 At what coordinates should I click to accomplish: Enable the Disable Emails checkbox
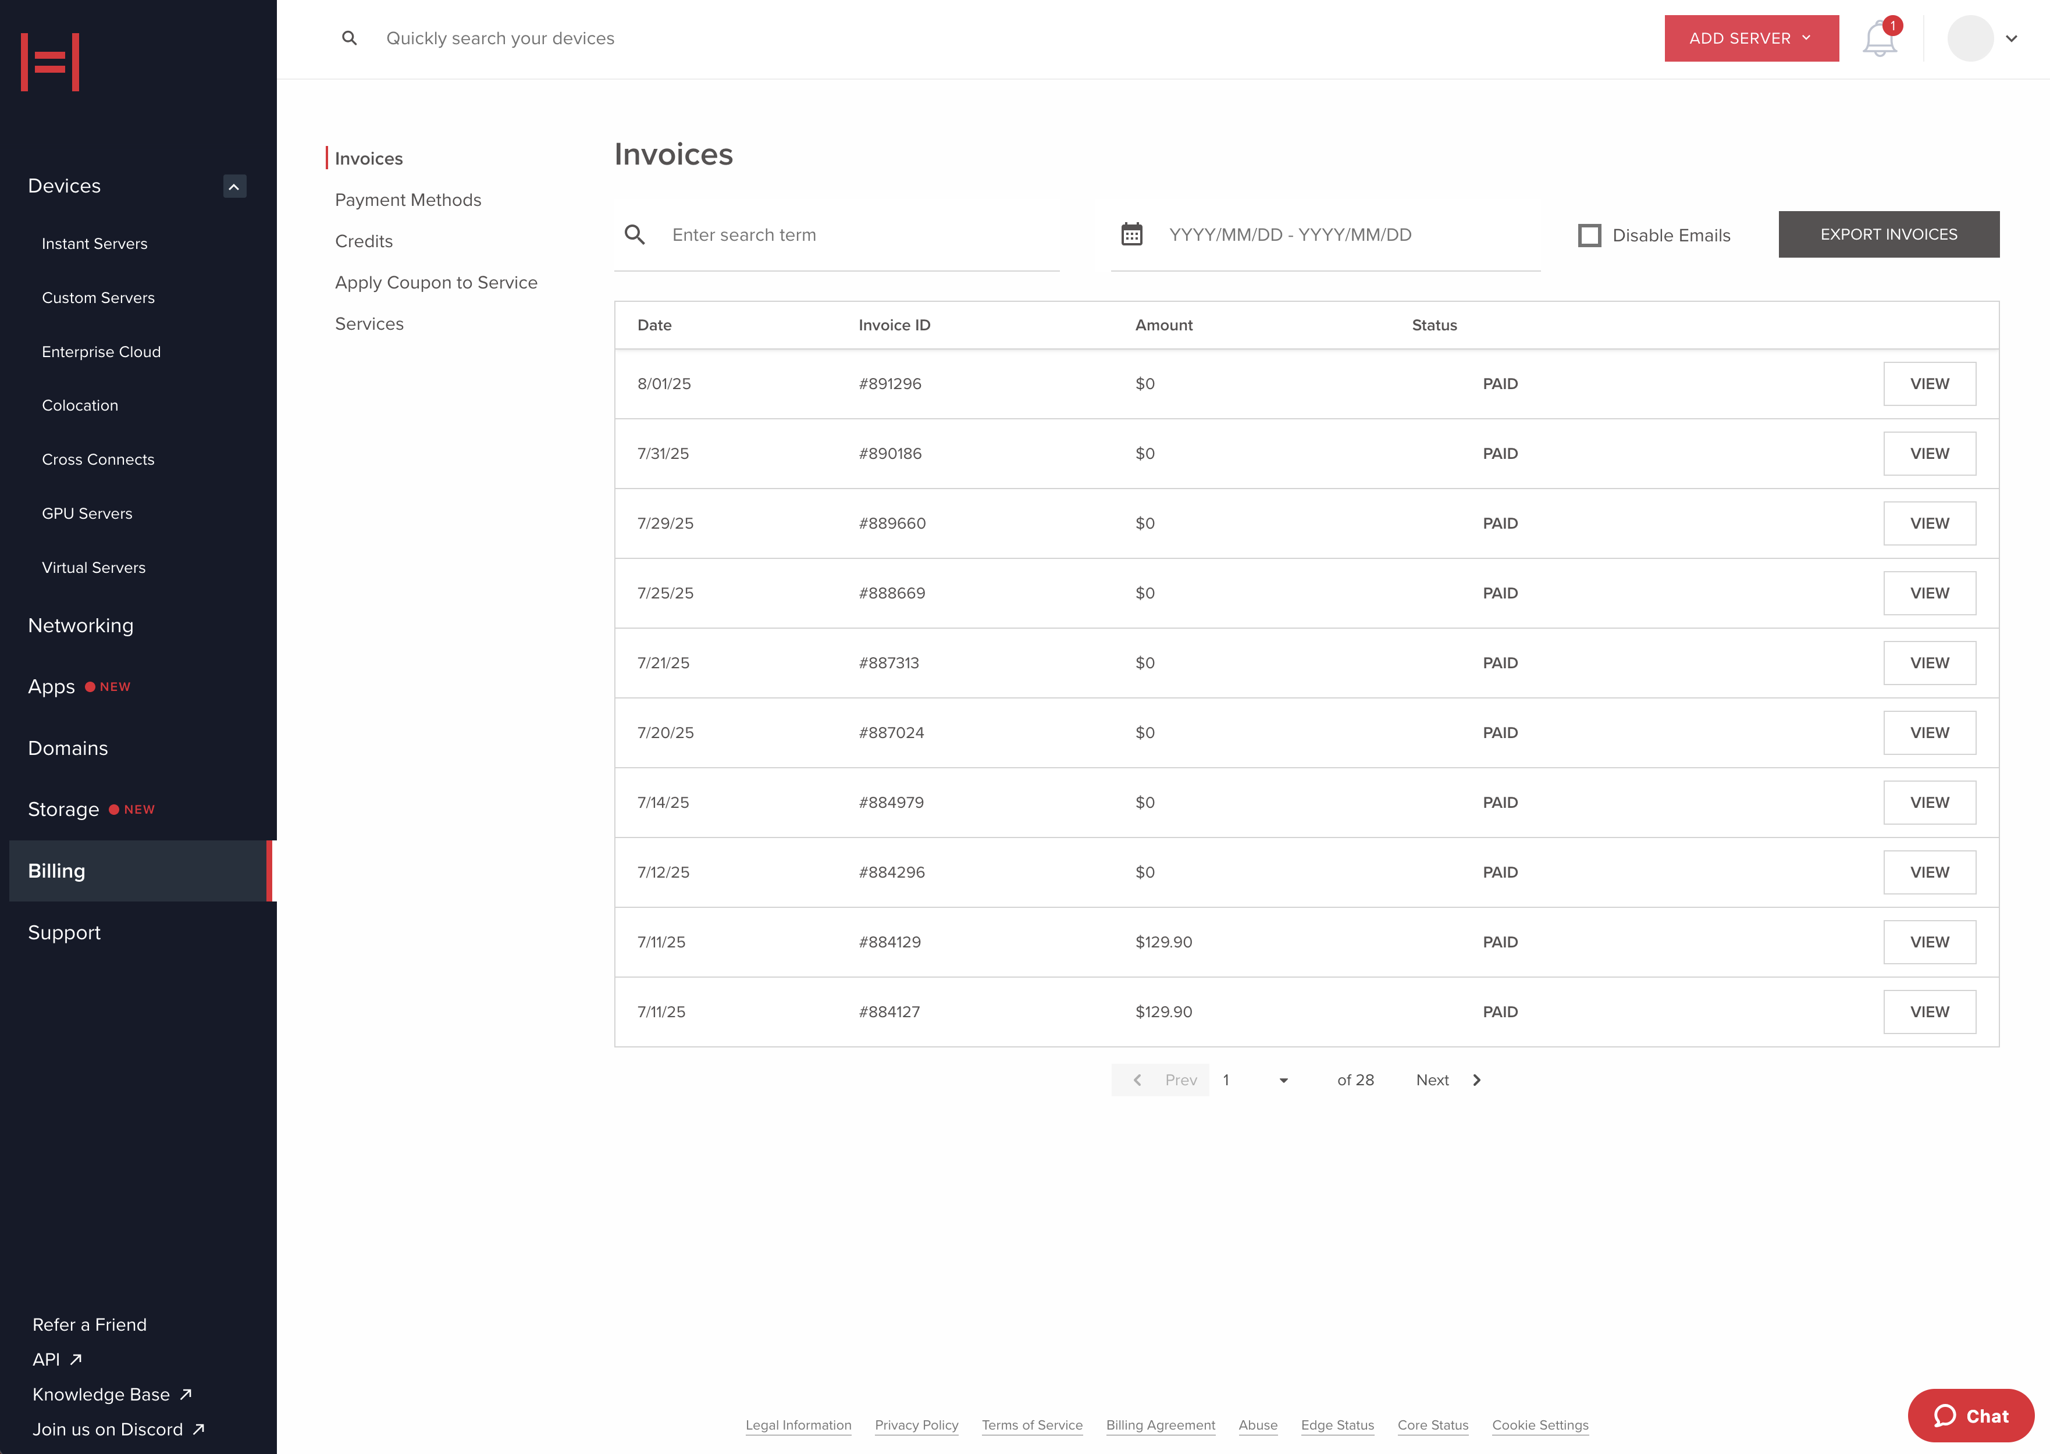(x=1589, y=236)
